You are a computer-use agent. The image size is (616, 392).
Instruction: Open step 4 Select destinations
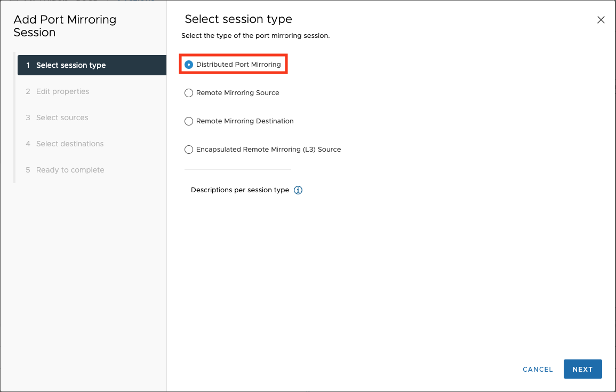[x=69, y=144]
